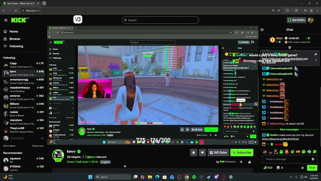Click the volume icon in the system tray
The width and height of the screenshot is (321, 181).
(x=305, y=177)
